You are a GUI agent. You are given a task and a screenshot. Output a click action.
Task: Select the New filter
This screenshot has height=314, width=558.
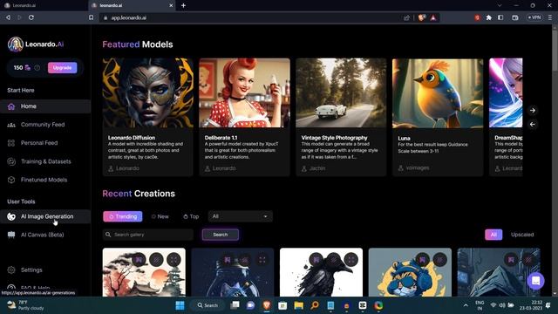click(x=160, y=216)
